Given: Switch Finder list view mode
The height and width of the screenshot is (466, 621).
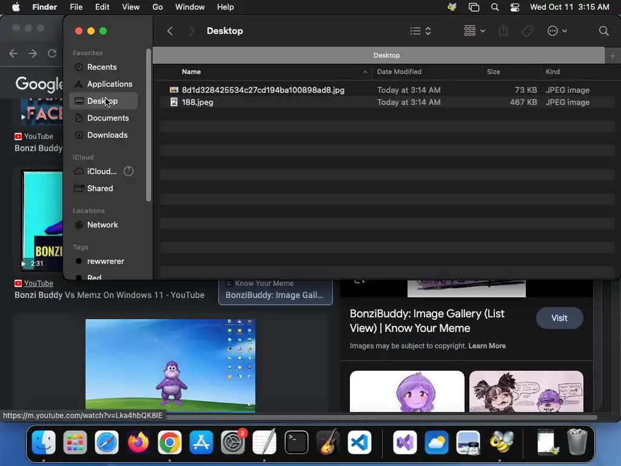Looking at the screenshot, I should [x=420, y=31].
